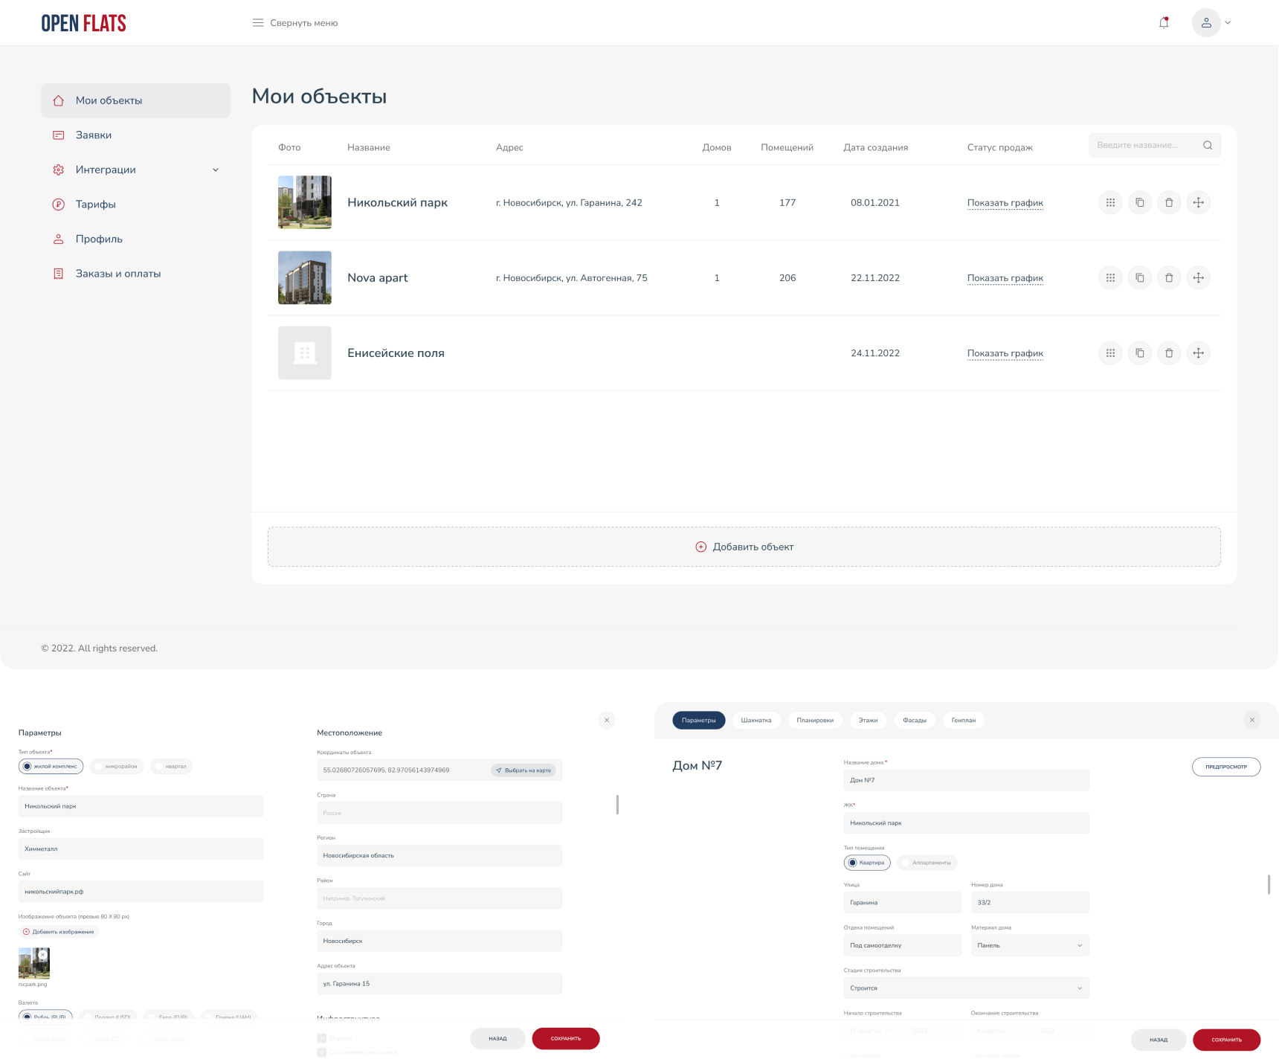Click the user profile avatar icon
1279x1059 pixels.
tap(1206, 23)
